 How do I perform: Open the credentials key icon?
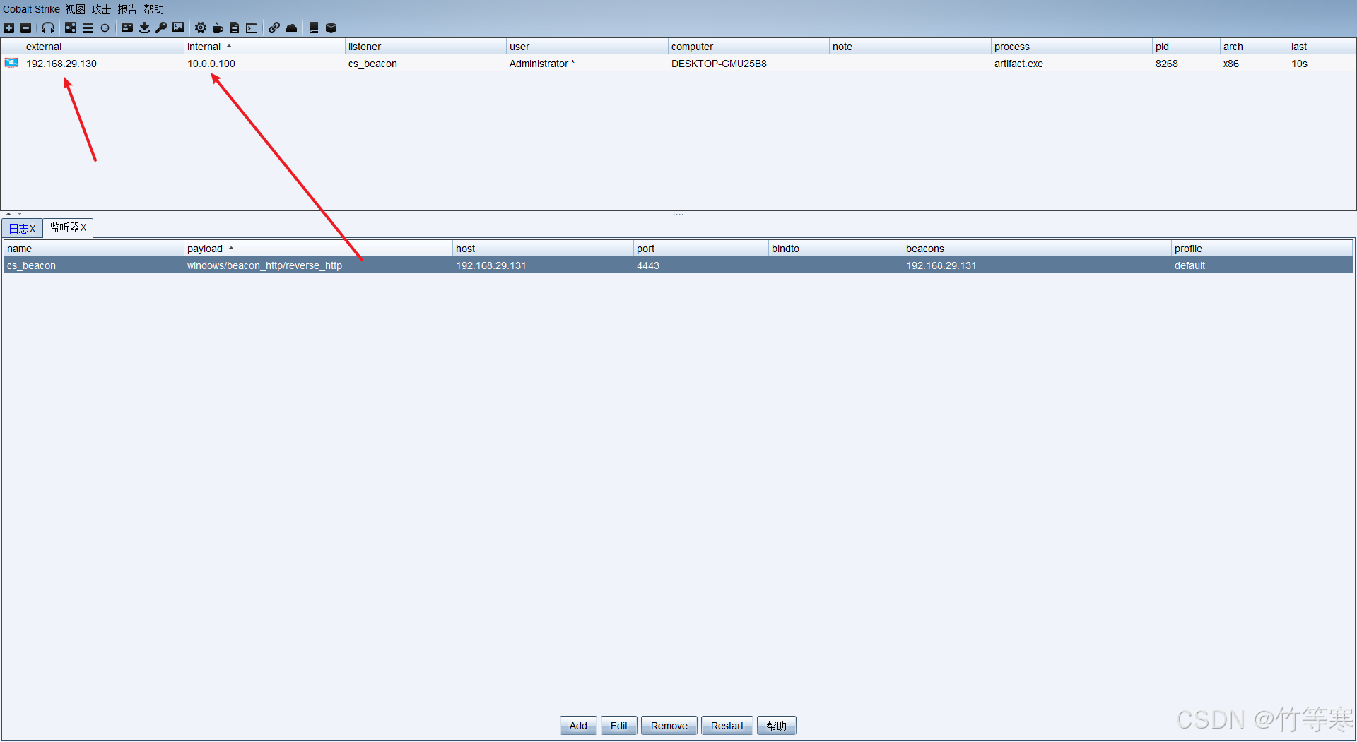pyautogui.click(x=161, y=28)
